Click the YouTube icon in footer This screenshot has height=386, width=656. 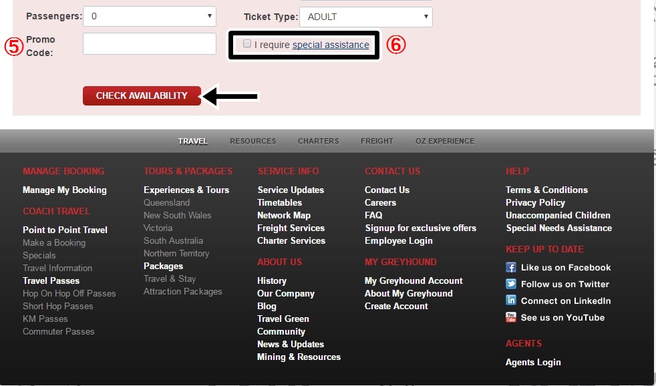click(x=511, y=318)
